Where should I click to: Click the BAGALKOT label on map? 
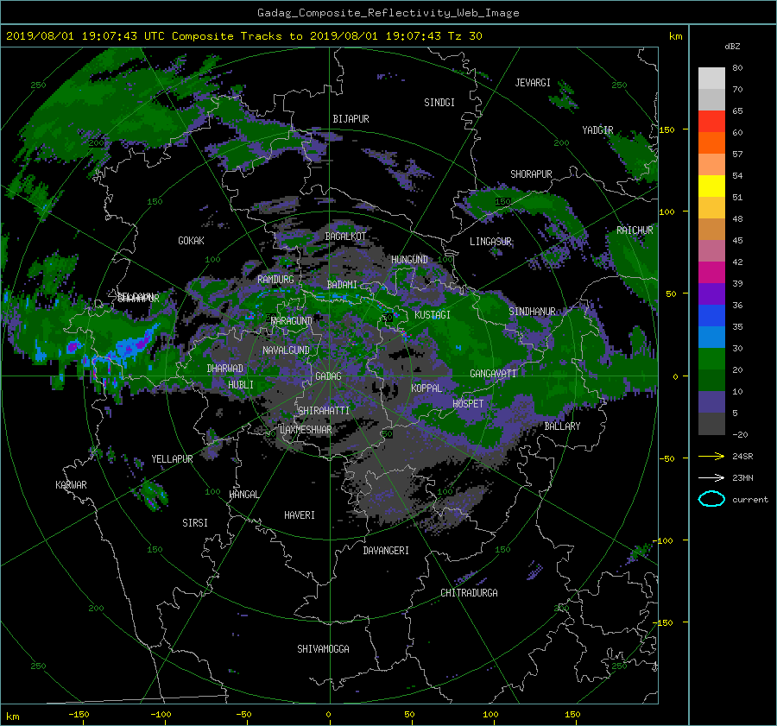345,237
